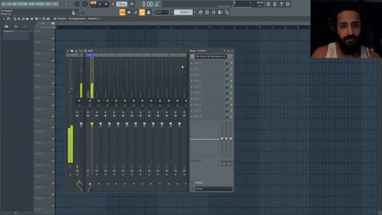Toggle the VOCALS track record arm button

tap(88, 174)
